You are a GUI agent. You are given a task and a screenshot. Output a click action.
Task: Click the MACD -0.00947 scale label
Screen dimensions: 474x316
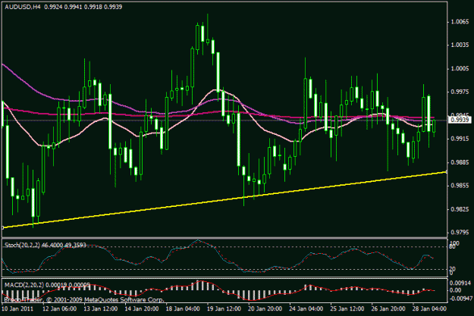point(461,299)
